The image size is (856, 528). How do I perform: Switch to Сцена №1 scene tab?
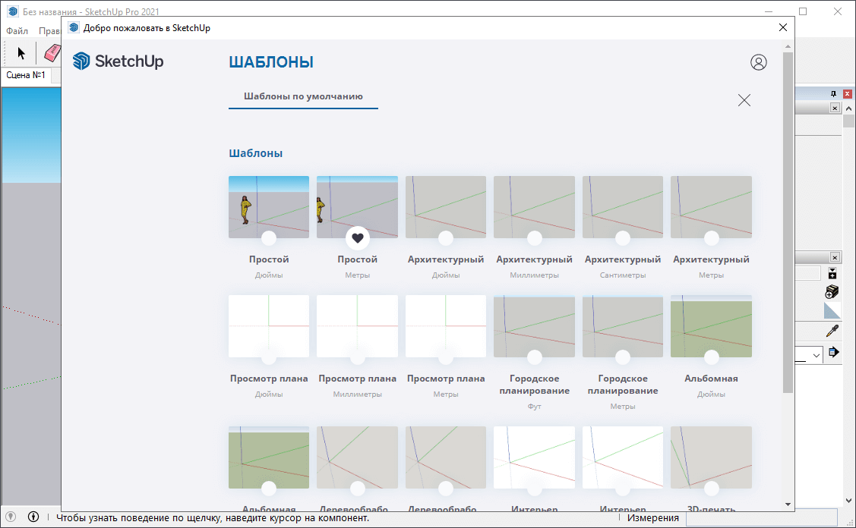click(26, 75)
